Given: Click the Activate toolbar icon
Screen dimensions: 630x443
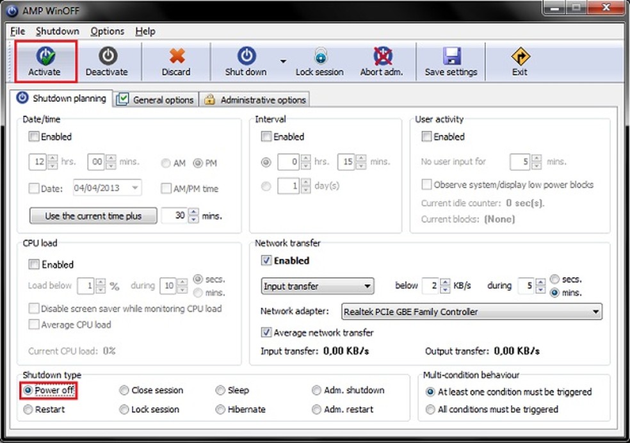Looking at the screenshot, I should coord(45,56).
